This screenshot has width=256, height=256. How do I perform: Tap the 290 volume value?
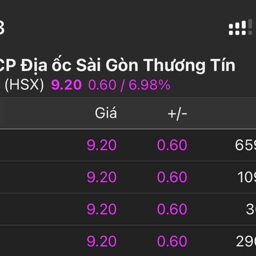pyautogui.click(x=246, y=241)
